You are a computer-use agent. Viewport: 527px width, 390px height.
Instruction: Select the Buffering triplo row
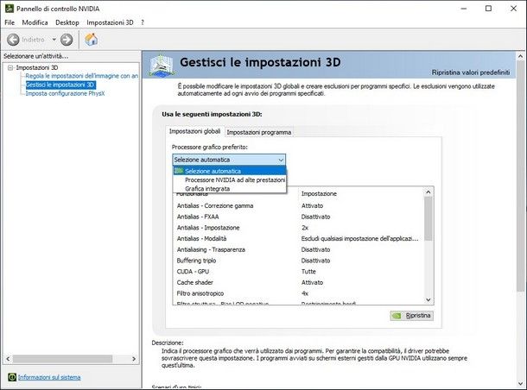298,261
